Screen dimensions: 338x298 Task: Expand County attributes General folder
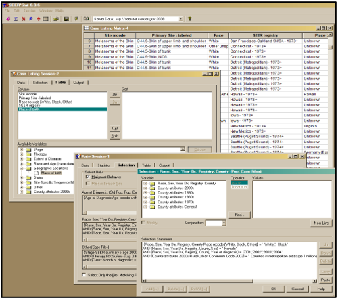click(x=145, y=207)
